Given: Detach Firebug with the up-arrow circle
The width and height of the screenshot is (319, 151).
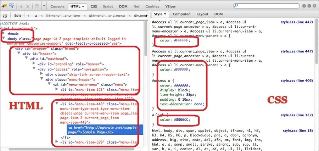Looking at the screenshot, I should click(309, 6).
